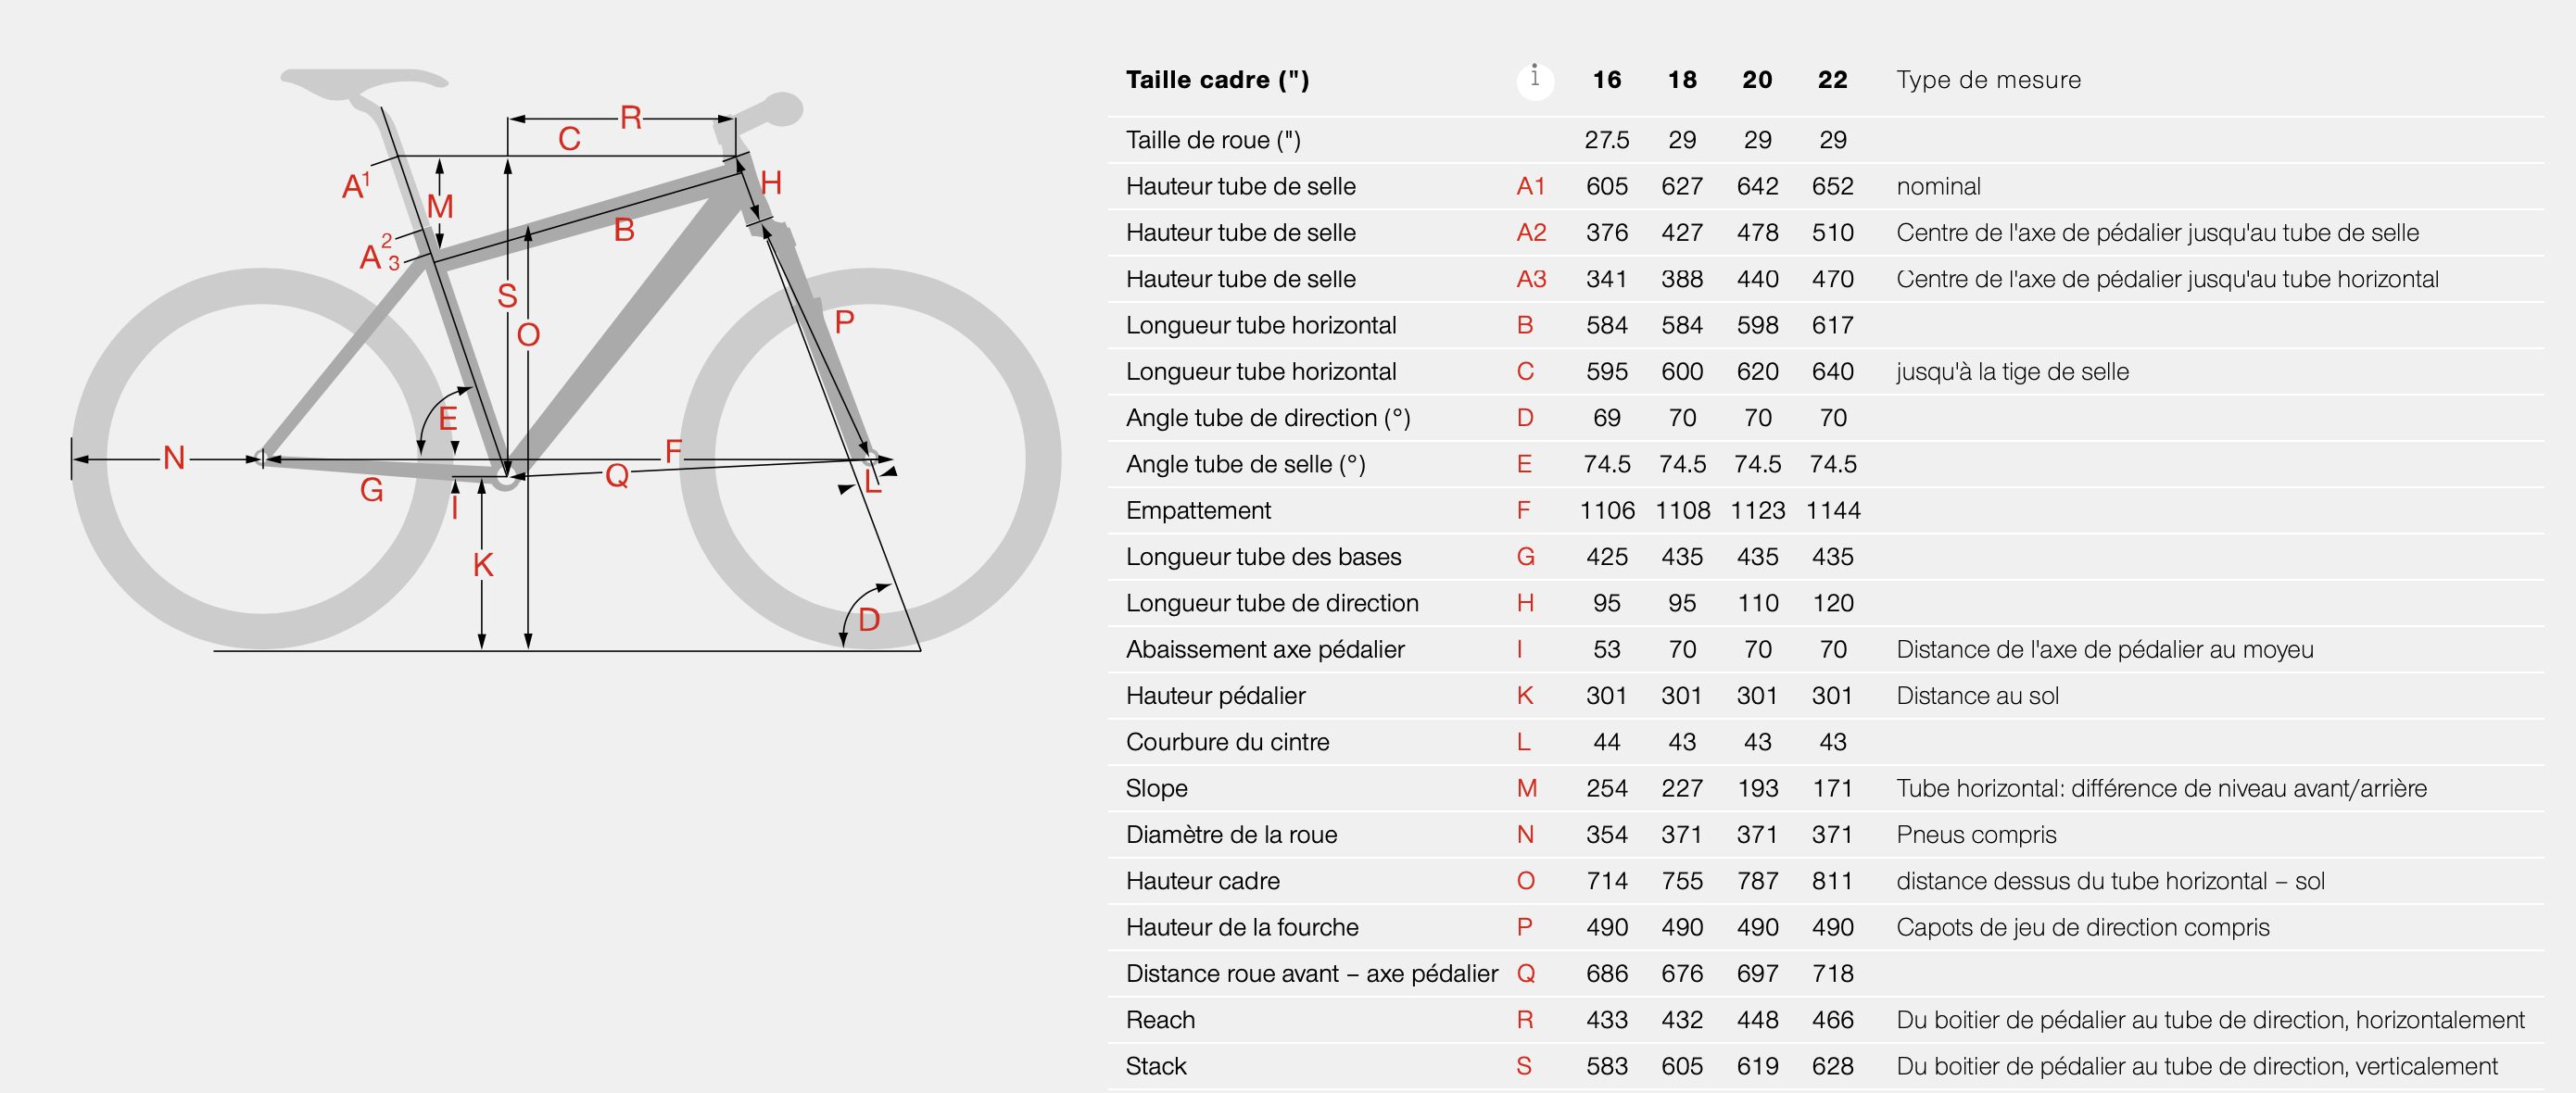Click the Empattement row name

coord(1197,510)
